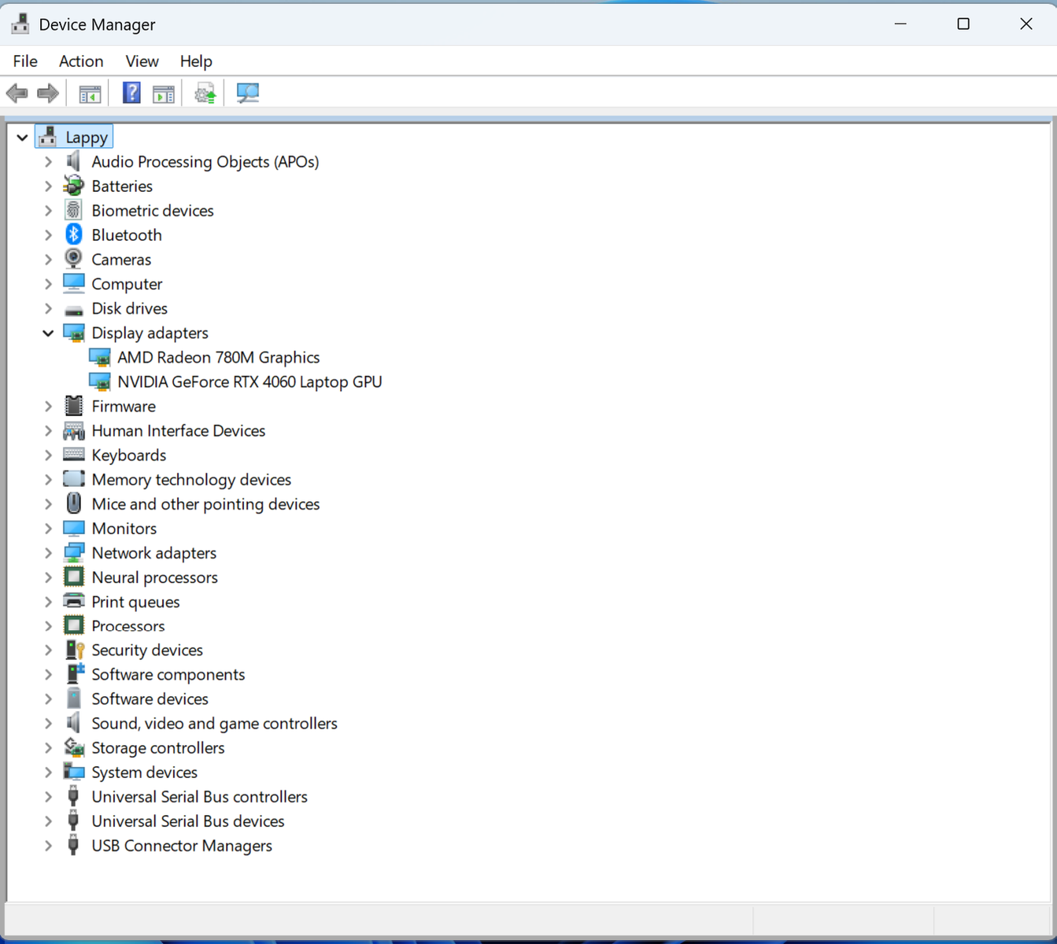Collapse the Lappy root node
The image size is (1057, 944).
[22, 138]
